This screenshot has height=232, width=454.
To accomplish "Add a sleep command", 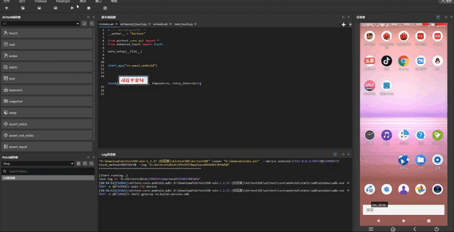I will click(x=47, y=113).
